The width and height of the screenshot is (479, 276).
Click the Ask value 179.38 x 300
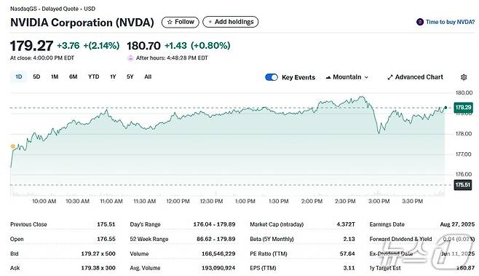pyautogui.click(x=98, y=268)
